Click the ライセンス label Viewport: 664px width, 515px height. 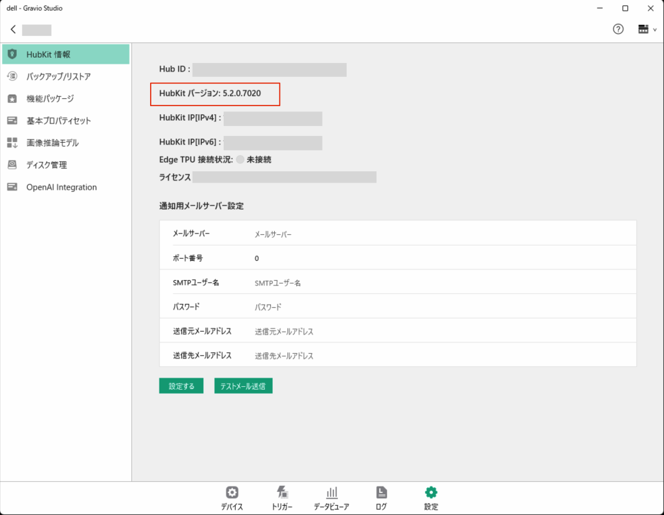pyautogui.click(x=175, y=177)
